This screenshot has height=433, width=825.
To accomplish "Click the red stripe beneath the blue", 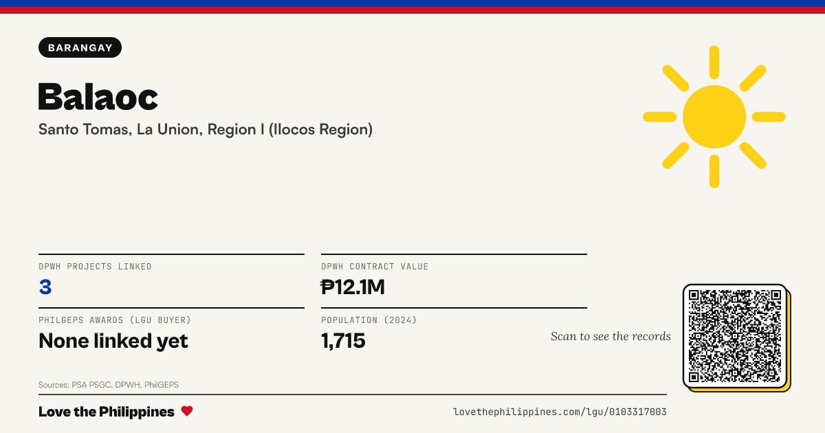I will 412,10.
